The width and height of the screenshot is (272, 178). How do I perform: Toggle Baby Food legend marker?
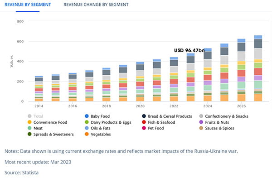[87, 116]
